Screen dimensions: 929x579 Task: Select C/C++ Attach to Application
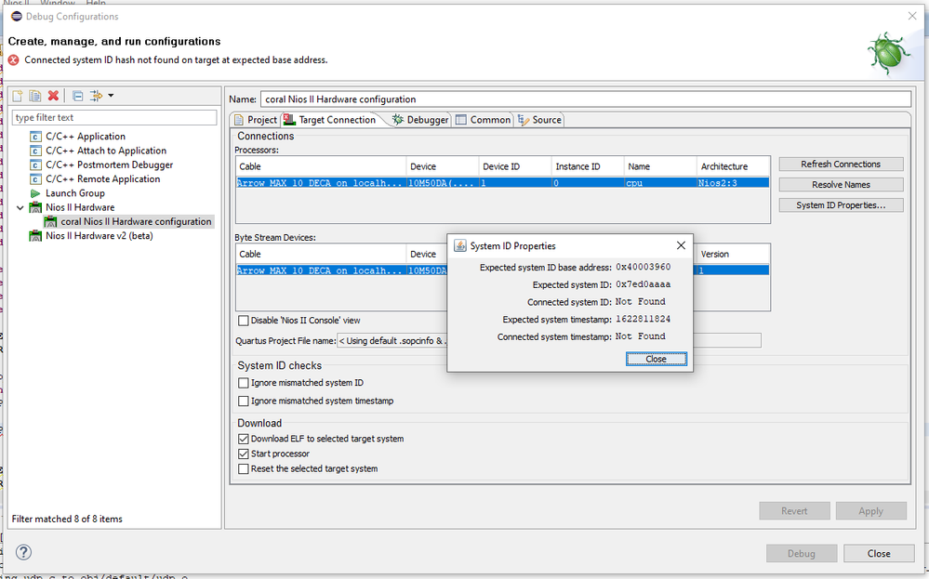[106, 151]
